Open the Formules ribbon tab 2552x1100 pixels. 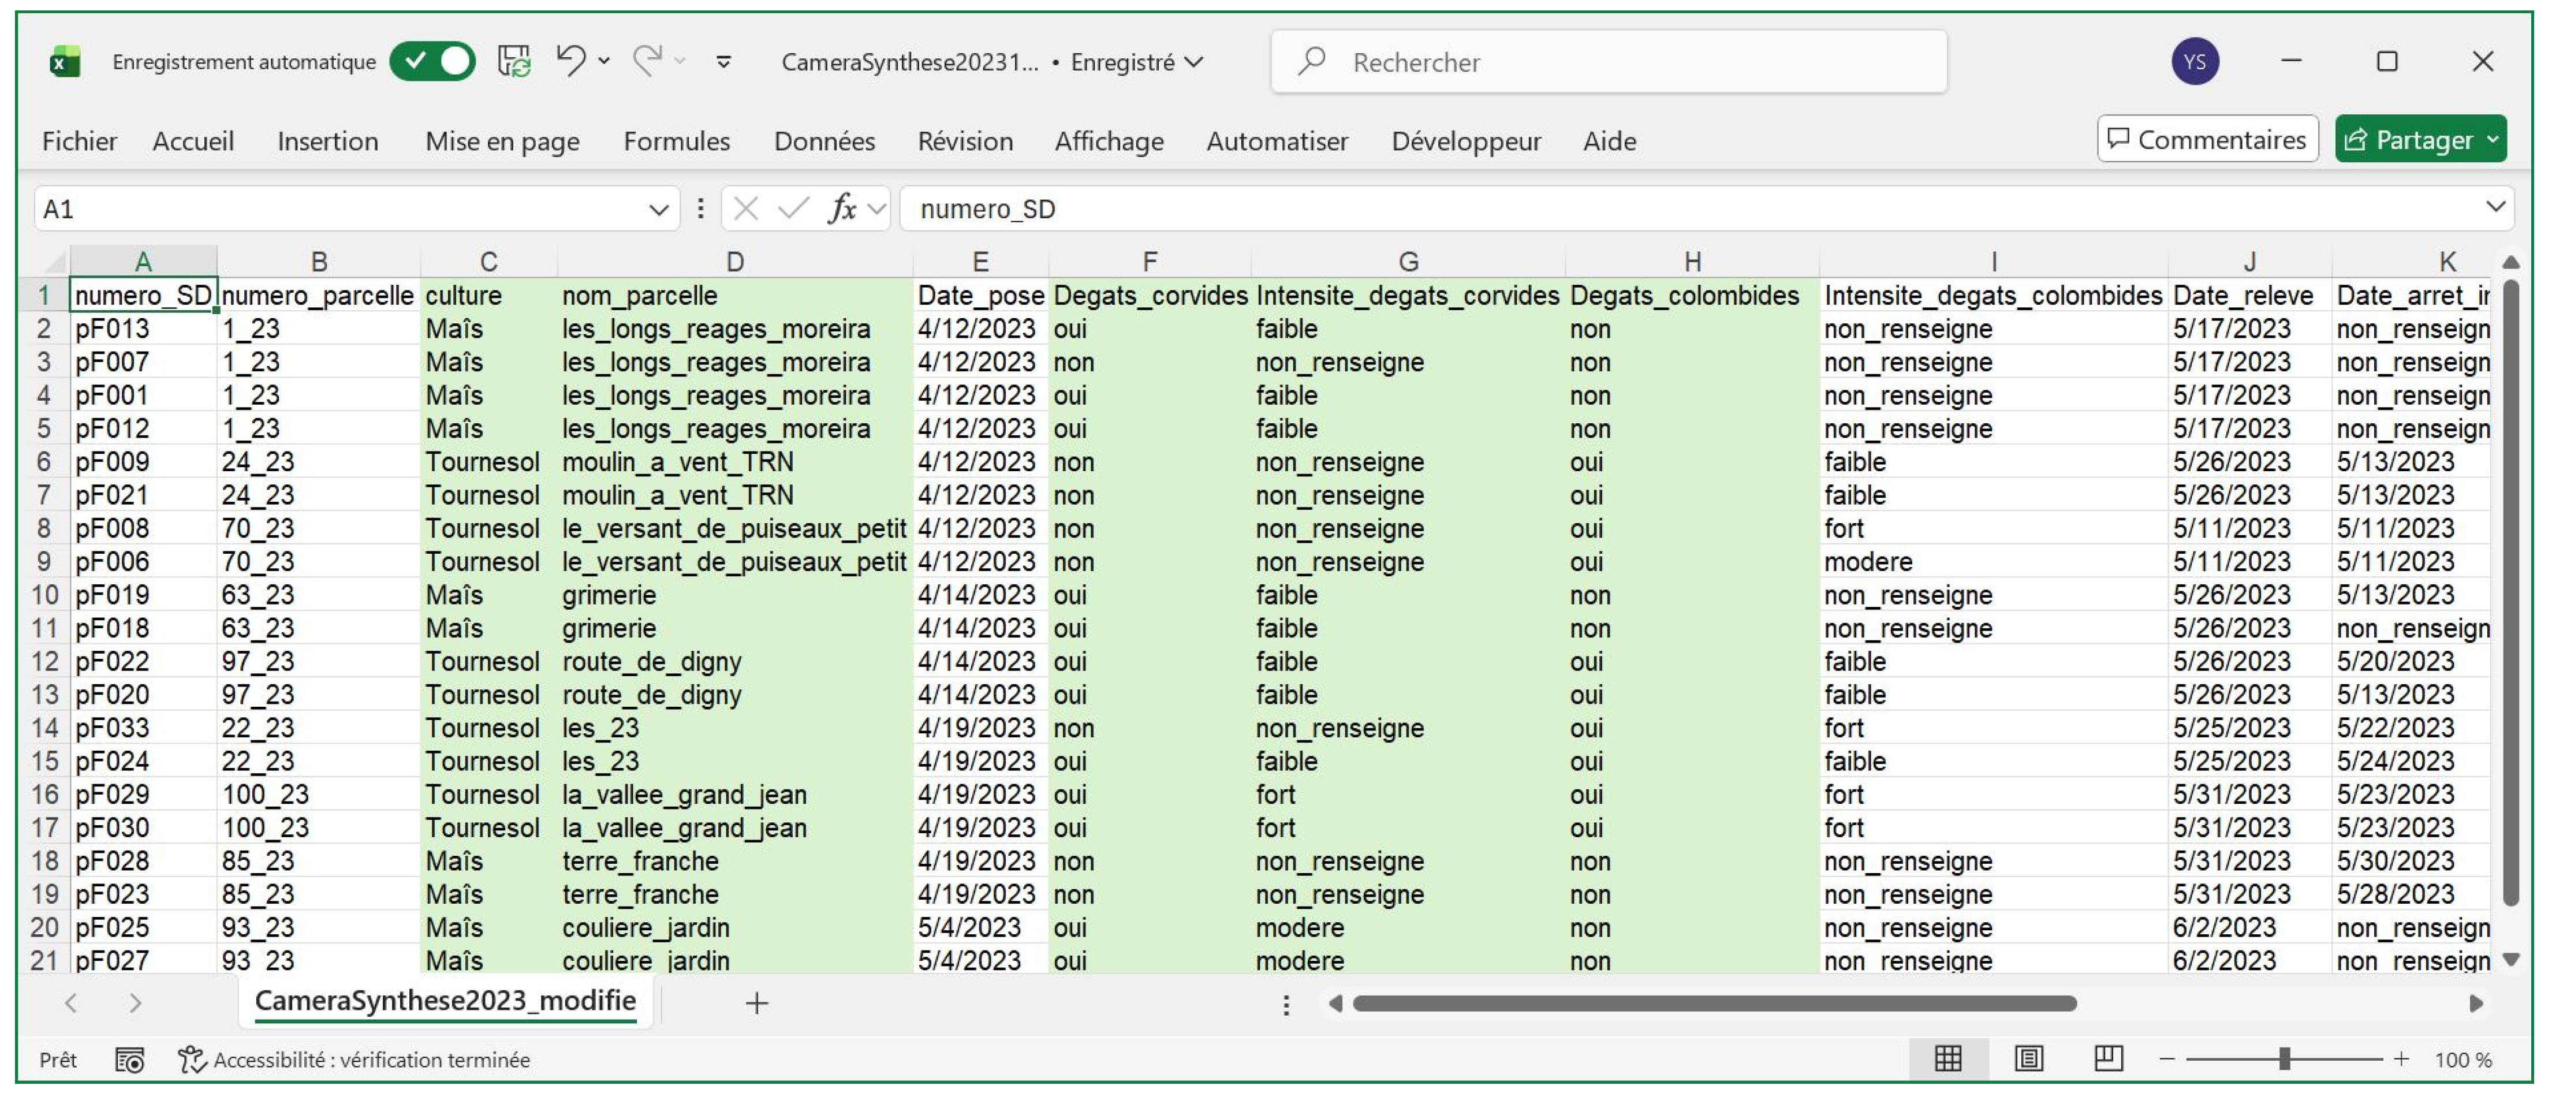[x=677, y=141]
